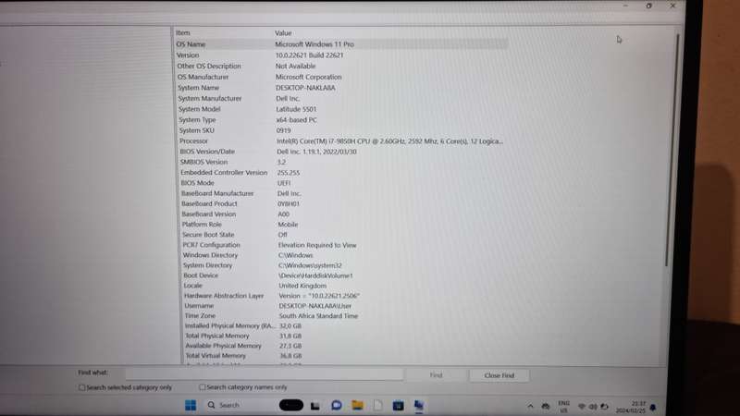Select the SMBIOS Version row
This screenshot has width=740, height=416.
pyautogui.click(x=344, y=162)
